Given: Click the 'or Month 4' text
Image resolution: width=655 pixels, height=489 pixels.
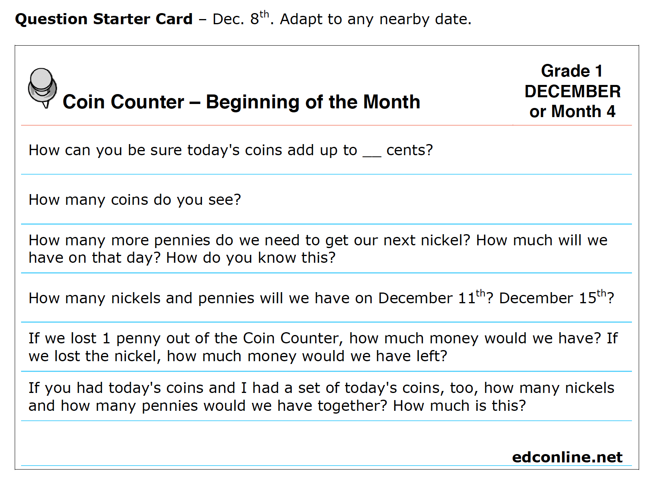Looking at the screenshot, I should (572, 112).
